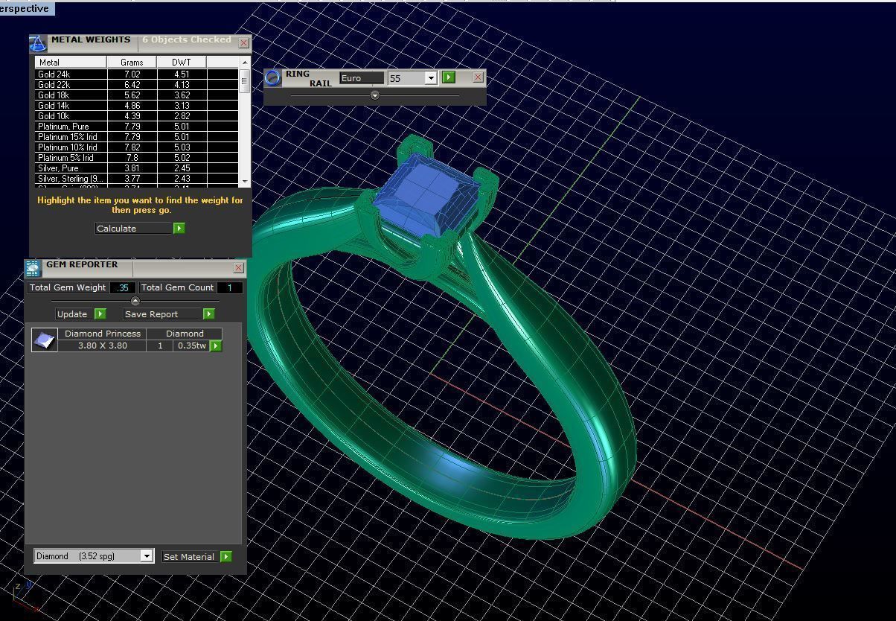The height and width of the screenshot is (621, 896).
Task: Click the Ring Rail circle icon
Action: [x=273, y=77]
